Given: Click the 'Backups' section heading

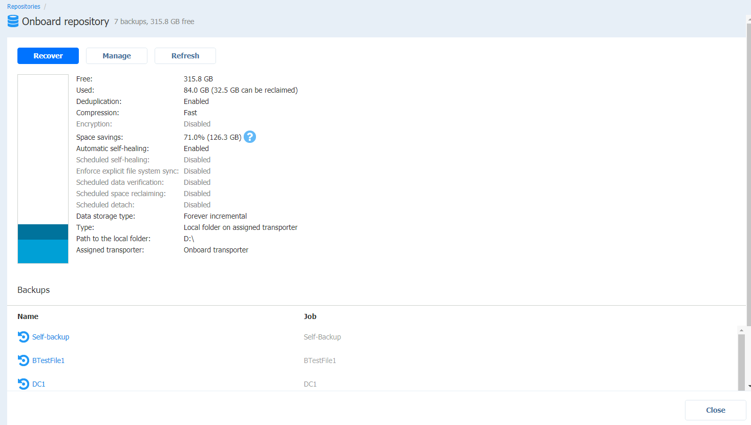Looking at the screenshot, I should point(34,290).
